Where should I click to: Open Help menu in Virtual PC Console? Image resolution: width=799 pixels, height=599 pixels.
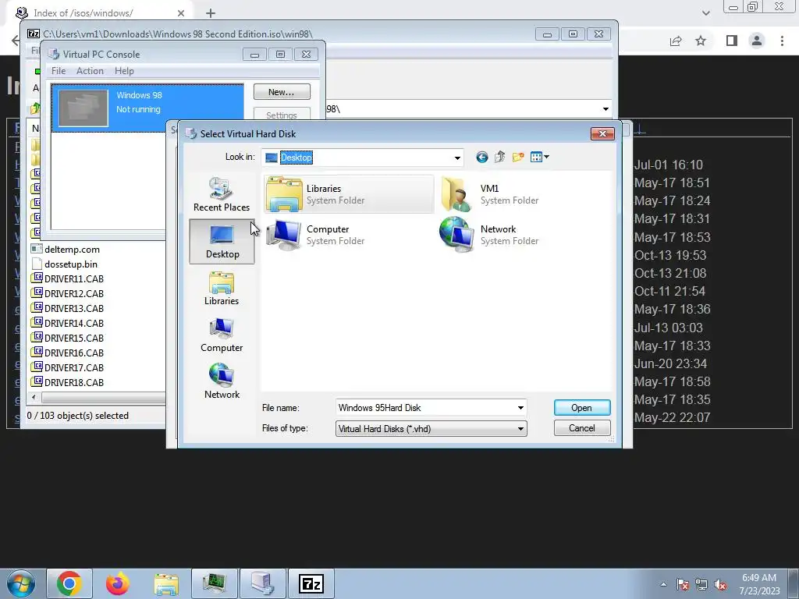click(124, 71)
